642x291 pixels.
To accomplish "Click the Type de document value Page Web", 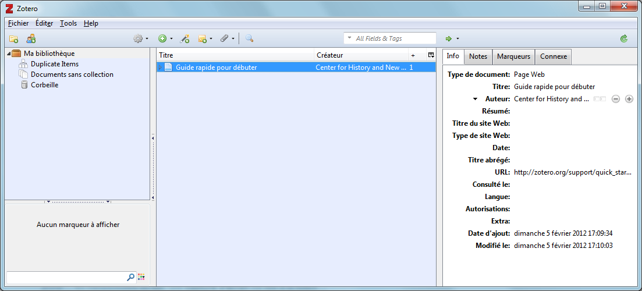I will (x=529, y=74).
